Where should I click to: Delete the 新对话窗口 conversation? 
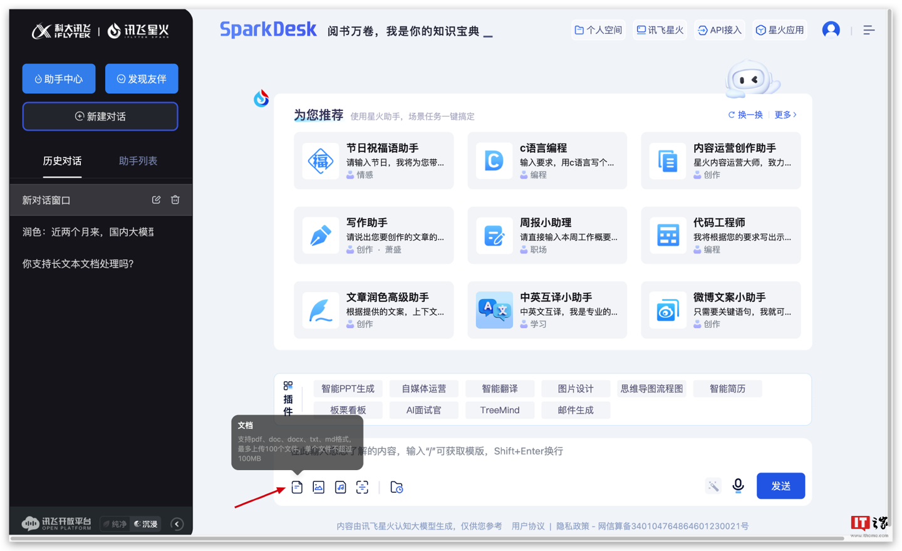pyautogui.click(x=175, y=200)
